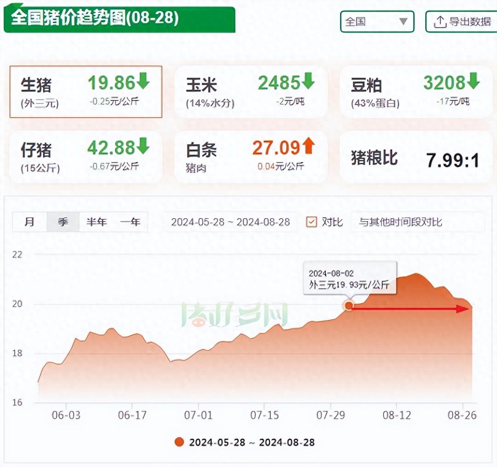
Task: Click the 导出数据 export button
Action: pos(462,22)
